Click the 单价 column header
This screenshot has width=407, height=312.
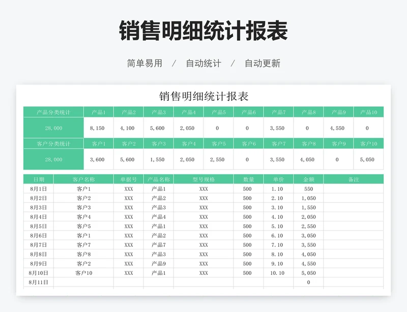tap(278, 179)
